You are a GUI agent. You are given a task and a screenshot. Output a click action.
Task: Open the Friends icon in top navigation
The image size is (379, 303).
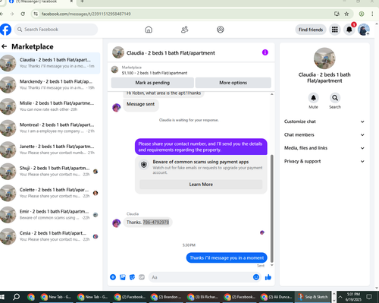pyautogui.click(x=185, y=30)
